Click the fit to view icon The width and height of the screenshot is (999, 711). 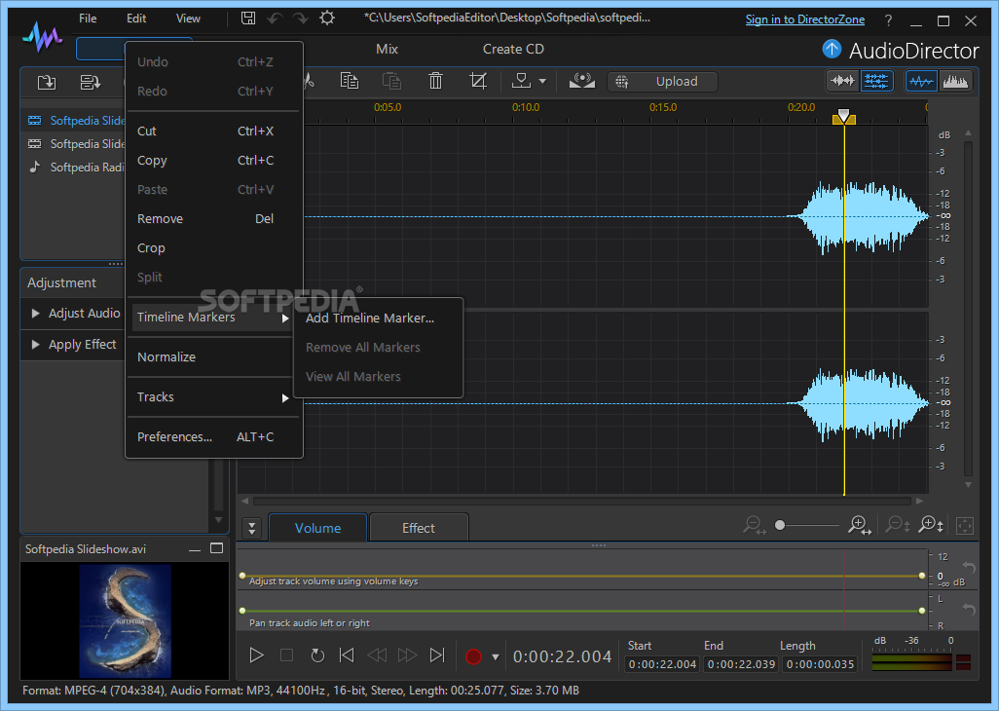[965, 526]
